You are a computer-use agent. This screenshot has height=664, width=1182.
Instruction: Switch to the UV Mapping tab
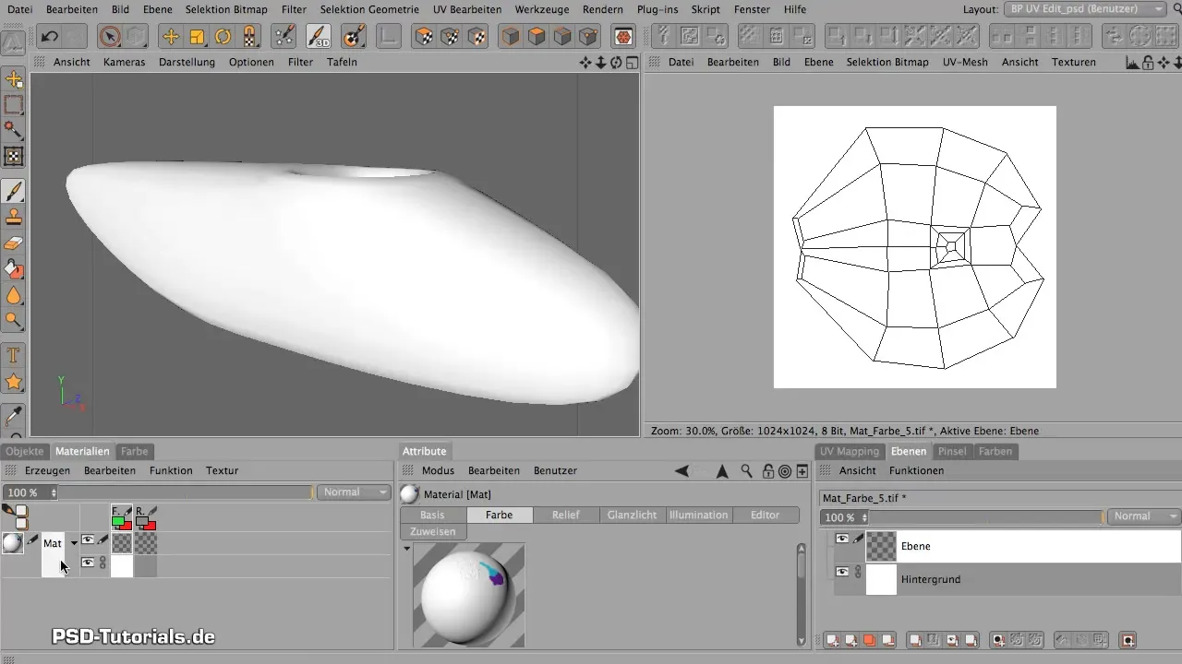point(850,451)
